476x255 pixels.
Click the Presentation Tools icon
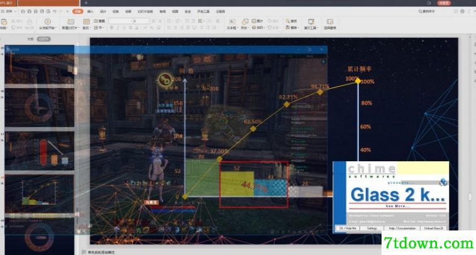pos(311,21)
